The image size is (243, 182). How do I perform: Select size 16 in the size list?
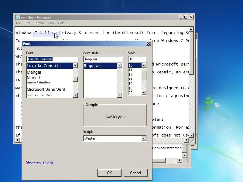tap(135, 84)
